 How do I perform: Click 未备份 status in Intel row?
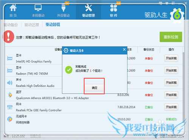point(149,58)
